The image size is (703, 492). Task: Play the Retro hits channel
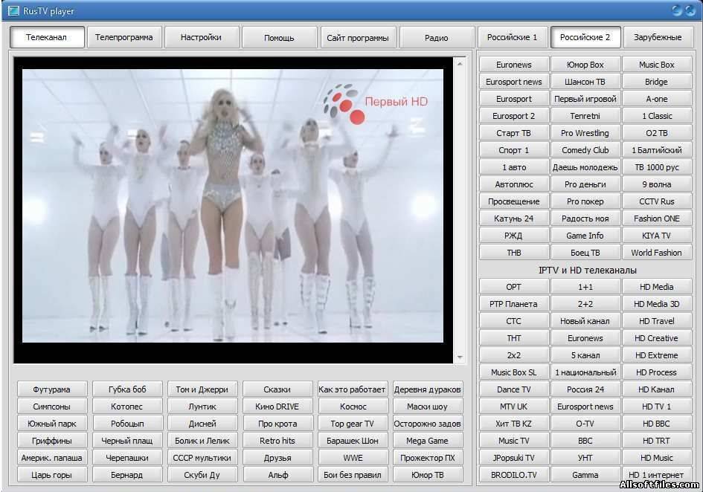[x=277, y=441]
